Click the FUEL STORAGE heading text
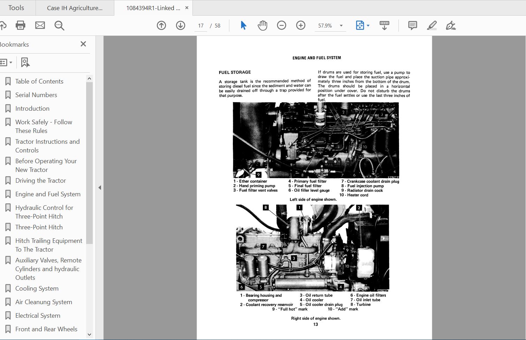 (235, 72)
